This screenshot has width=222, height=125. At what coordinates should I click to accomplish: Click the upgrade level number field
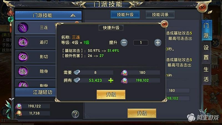pyautogui.click(x=141, y=43)
